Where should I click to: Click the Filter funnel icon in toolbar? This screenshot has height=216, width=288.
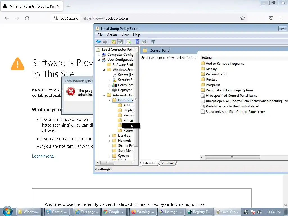[153, 42]
